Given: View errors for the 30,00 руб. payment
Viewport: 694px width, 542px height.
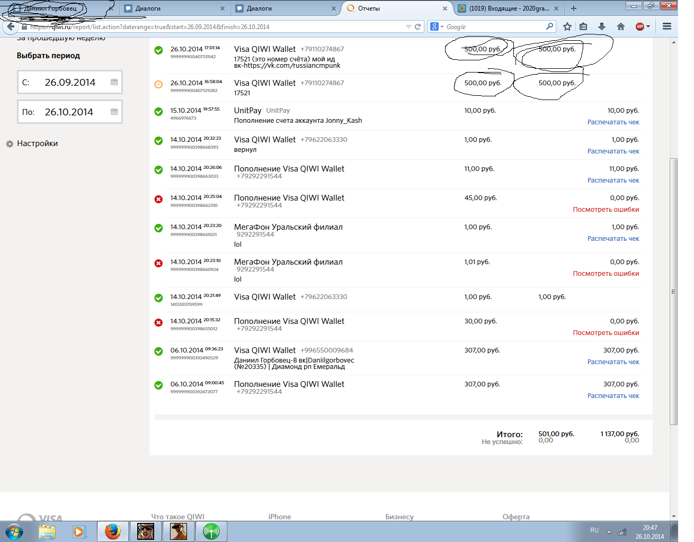Looking at the screenshot, I should 606,333.
